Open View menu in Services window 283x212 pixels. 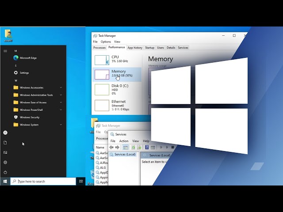click(x=136, y=141)
